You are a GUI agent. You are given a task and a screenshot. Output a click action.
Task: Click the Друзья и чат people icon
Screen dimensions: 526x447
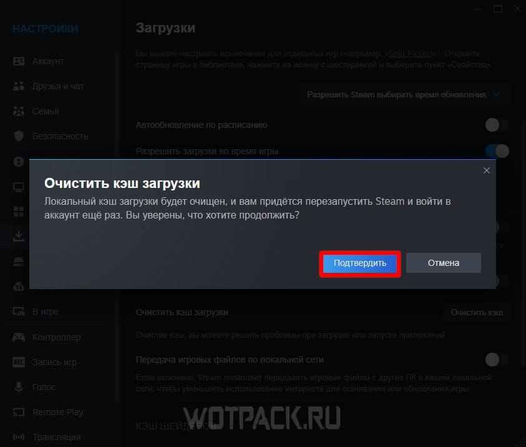(x=19, y=86)
